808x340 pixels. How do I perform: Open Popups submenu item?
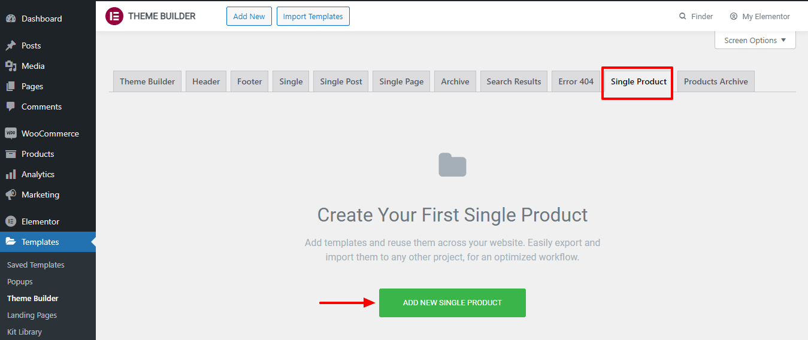pos(20,281)
